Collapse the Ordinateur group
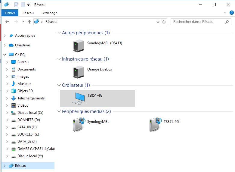The height and width of the screenshot is (172, 235). click(x=59, y=85)
